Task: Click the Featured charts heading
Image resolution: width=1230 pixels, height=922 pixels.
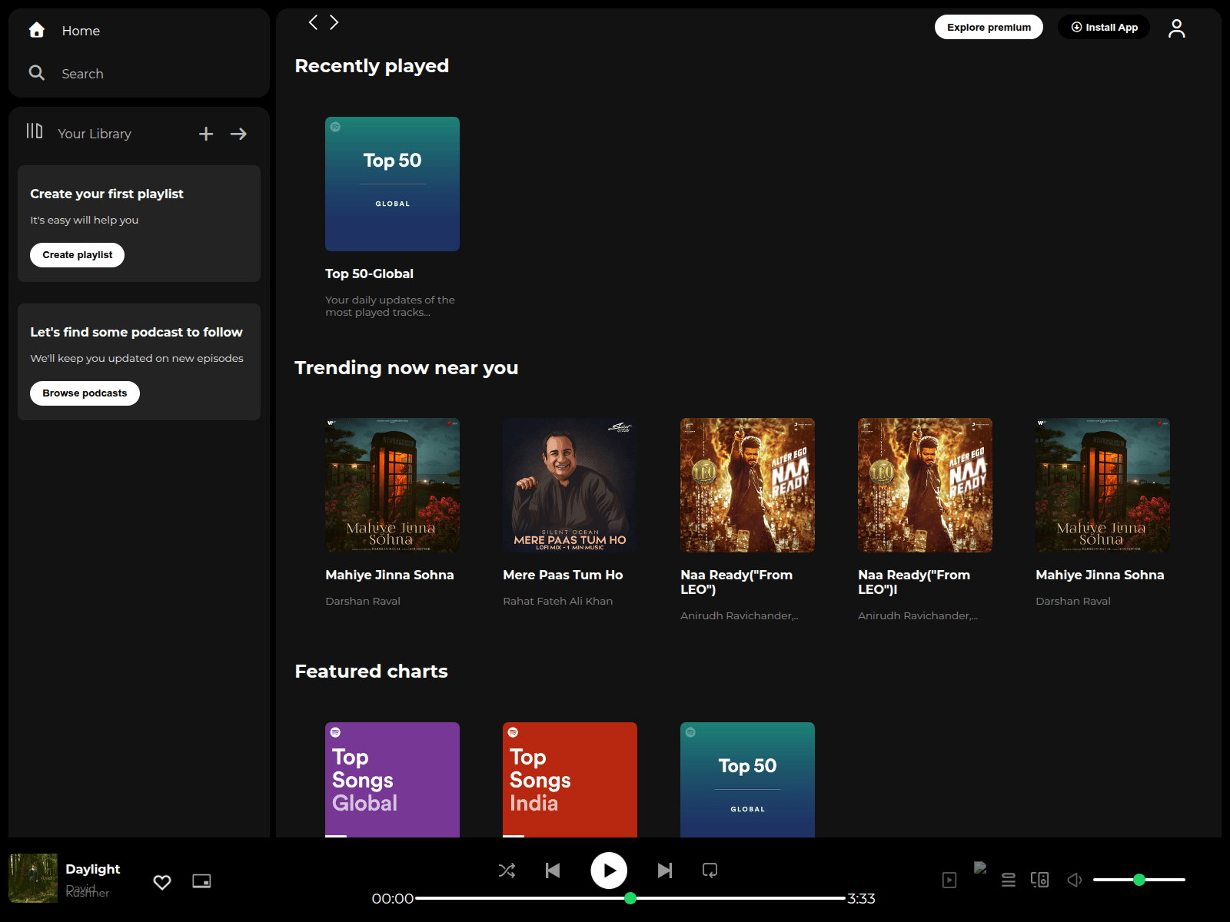Action: click(x=371, y=672)
